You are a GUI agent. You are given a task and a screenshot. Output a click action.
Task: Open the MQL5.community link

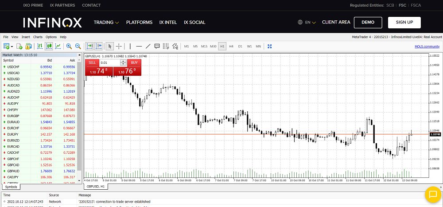(427, 47)
